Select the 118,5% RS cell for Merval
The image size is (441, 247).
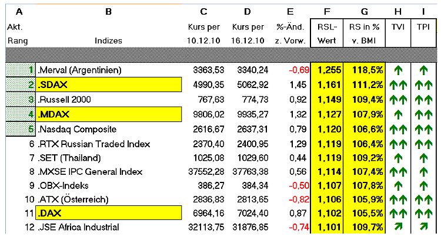click(365, 71)
